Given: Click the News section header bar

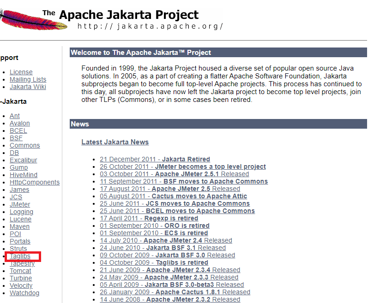Looking at the screenshot, I should click(x=218, y=124).
